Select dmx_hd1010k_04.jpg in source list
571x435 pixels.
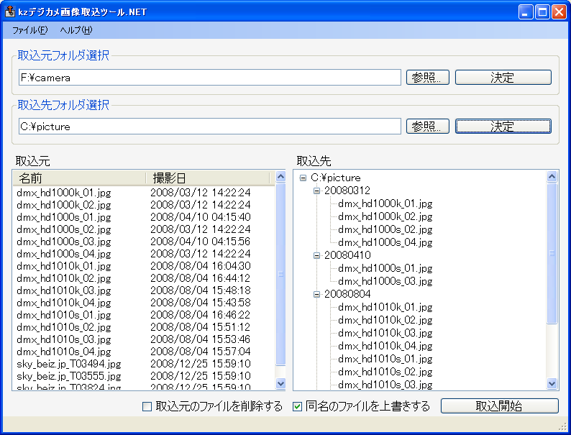(64, 303)
